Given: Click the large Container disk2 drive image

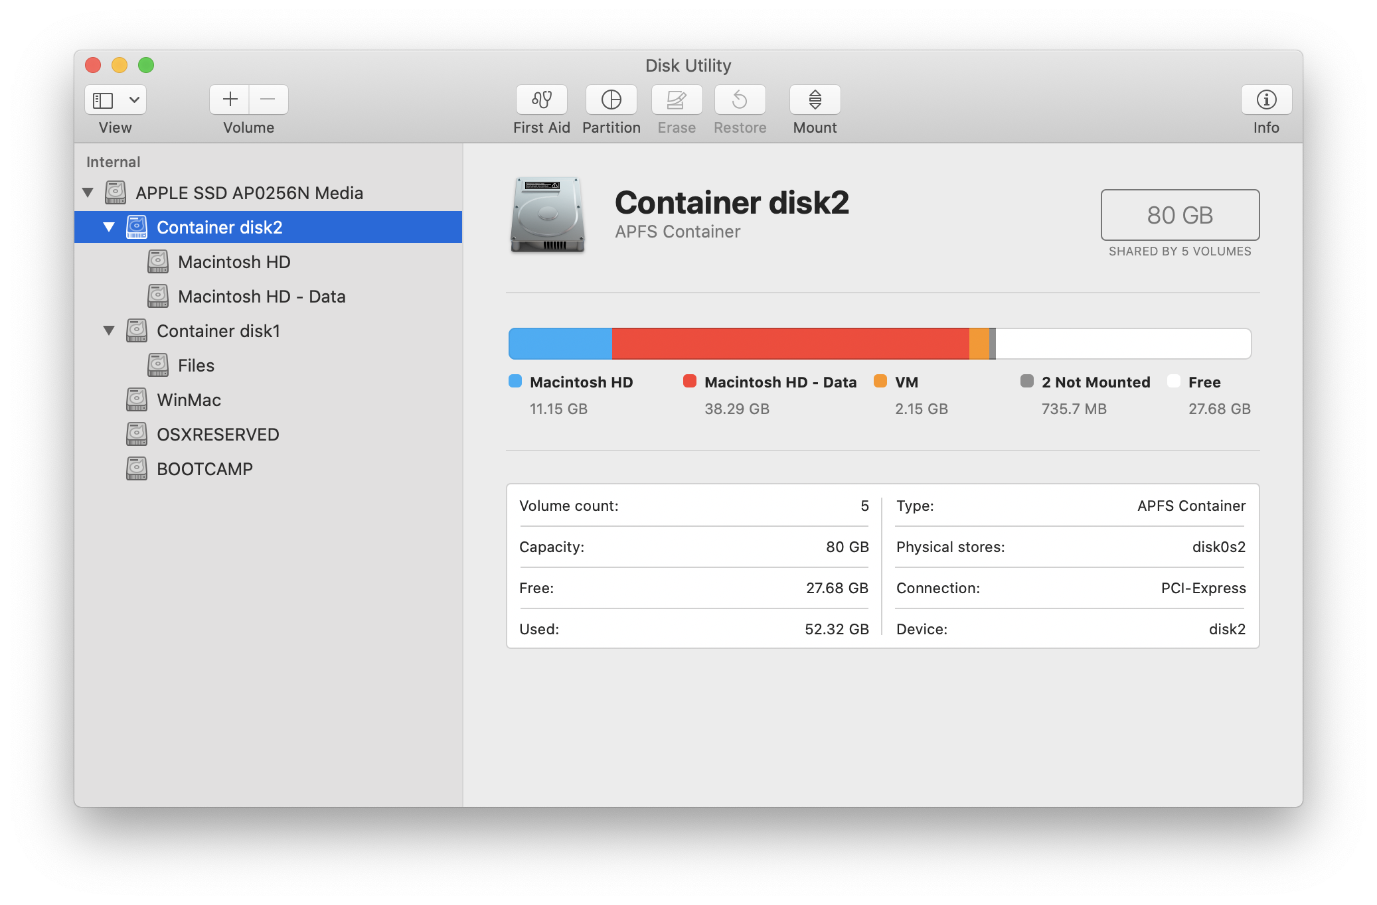Looking at the screenshot, I should coord(548,215).
